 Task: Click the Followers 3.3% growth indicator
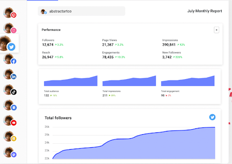(59, 45)
